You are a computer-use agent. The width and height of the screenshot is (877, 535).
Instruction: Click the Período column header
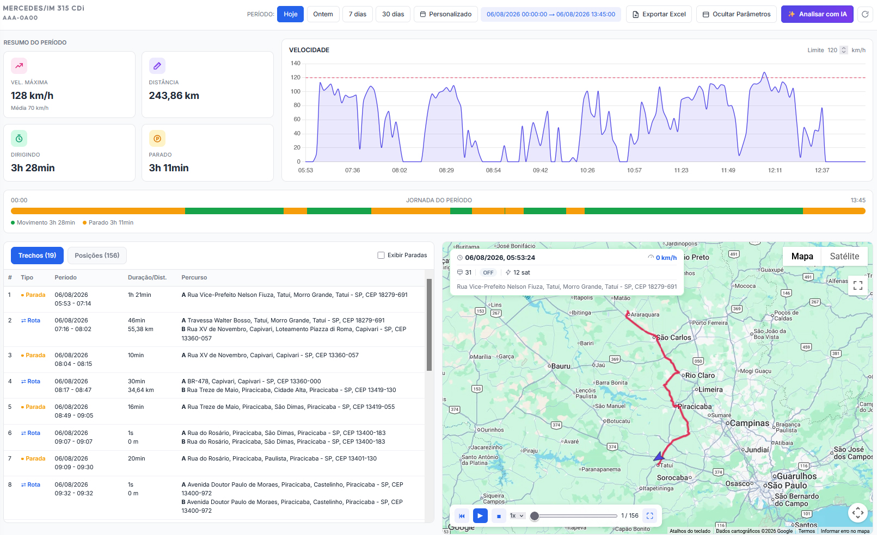[65, 277]
